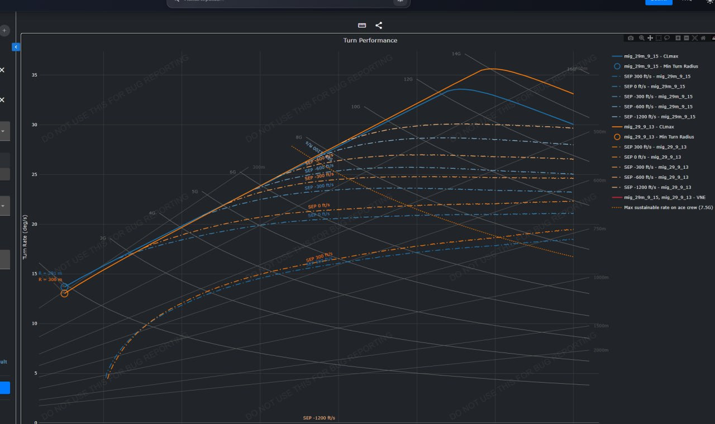Reset axes with the home icon
Image resolution: width=715 pixels, height=424 pixels.
pos(703,38)
